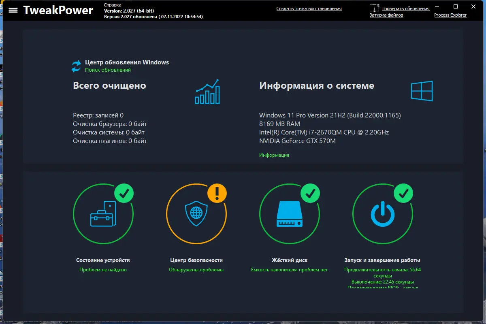This screenshot has width=486, height=324.
Task: Click the Состояние устройств label
Action: 103,260
